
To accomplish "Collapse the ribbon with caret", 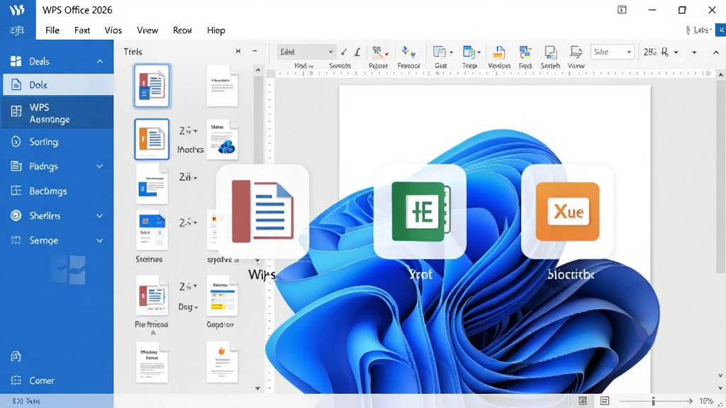I will (x=716, y=52).
